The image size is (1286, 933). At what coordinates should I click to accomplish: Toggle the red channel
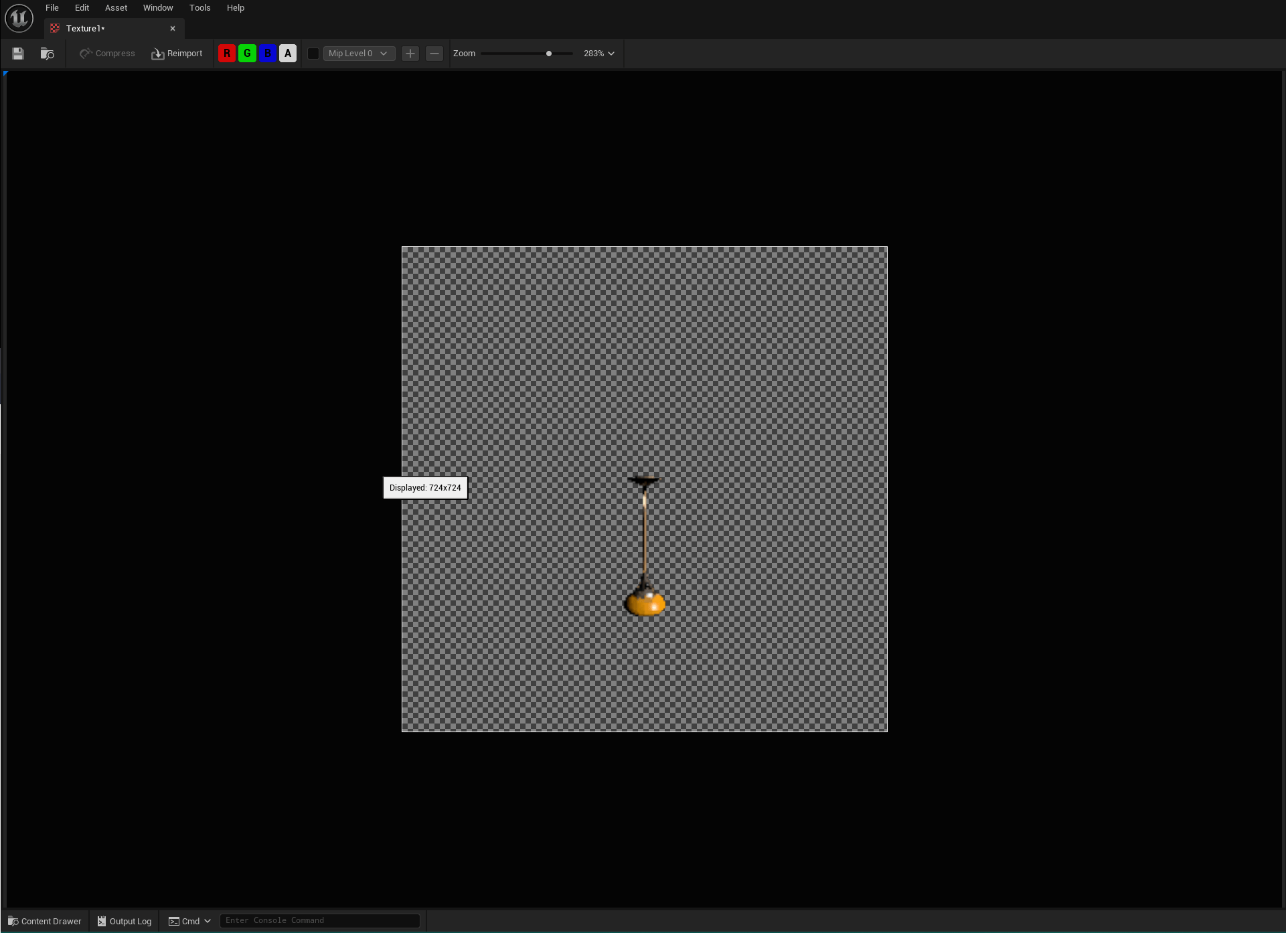227,54
